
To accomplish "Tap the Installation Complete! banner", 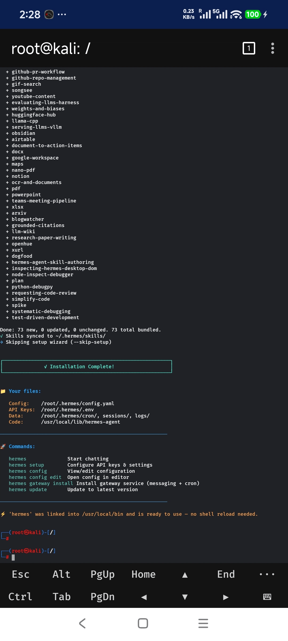I will click(x=87, y=366).
